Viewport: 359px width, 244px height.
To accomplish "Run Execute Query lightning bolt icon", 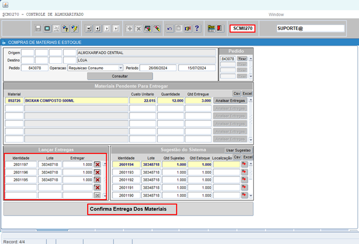I will [x=74, y=28].
